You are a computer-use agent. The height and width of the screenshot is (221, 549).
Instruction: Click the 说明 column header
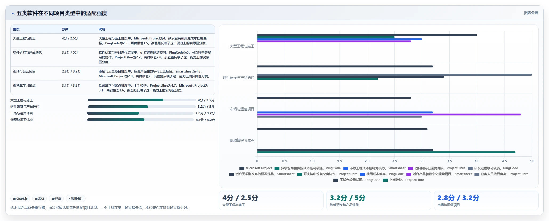click(102, 29)
